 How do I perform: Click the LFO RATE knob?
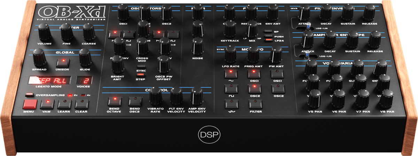[x=231, y=55]
